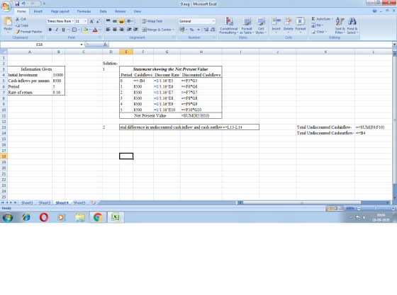The image size is (397, 295).
Task: Set Align Text Left
Action: (x=108, y=30)
